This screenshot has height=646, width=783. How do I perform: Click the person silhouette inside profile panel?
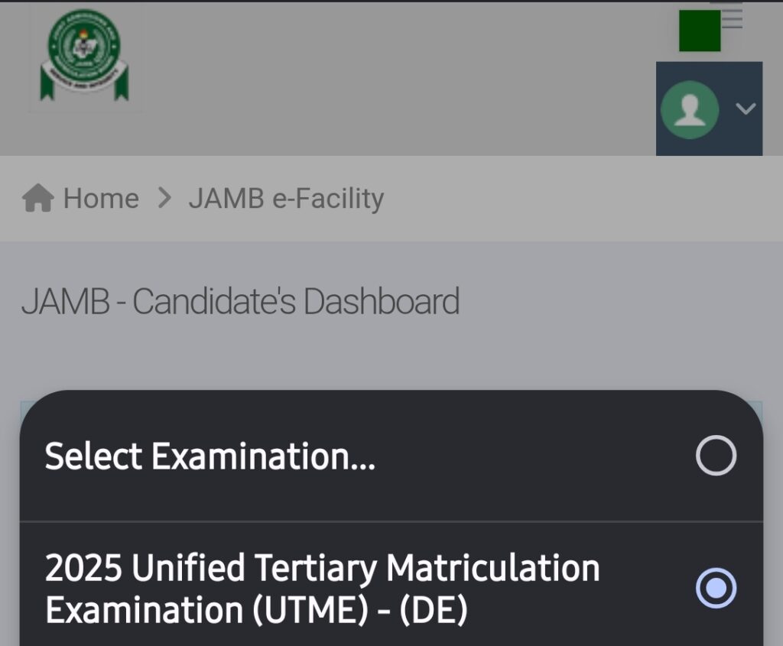coord(690,110)
